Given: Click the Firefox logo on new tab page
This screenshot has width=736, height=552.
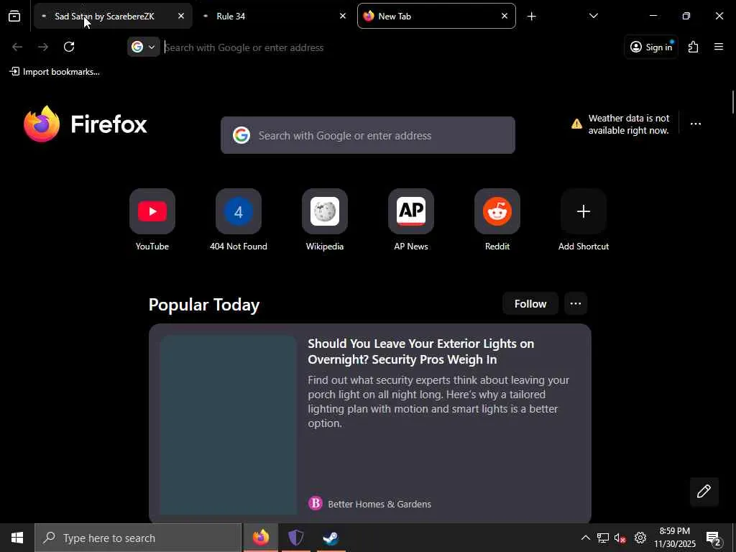Looking at the screenshot, I should pos(86,124).
